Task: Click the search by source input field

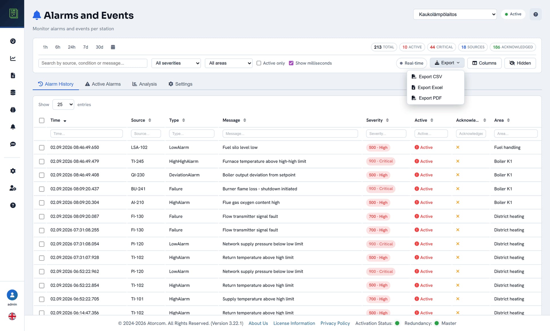Action: click(93, 63)
